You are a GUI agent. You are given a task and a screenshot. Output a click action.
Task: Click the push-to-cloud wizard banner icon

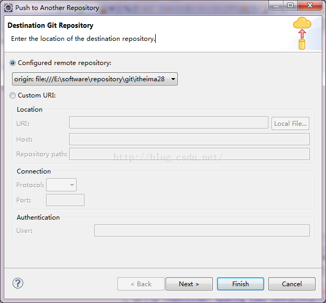(302, 33)
